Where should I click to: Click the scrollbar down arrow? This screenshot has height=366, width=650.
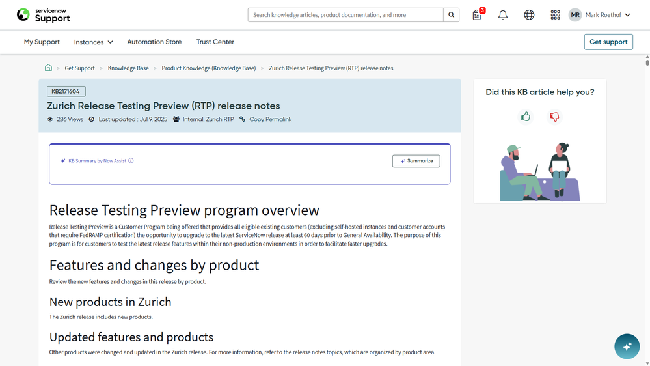[647, 363]
